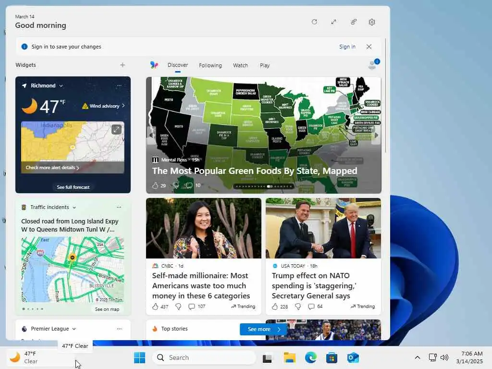This screenshot has width=492, height=369.
Task: Open the Copilot Discover logo icon
Action: pyautogui.click(x=154, y=65)
